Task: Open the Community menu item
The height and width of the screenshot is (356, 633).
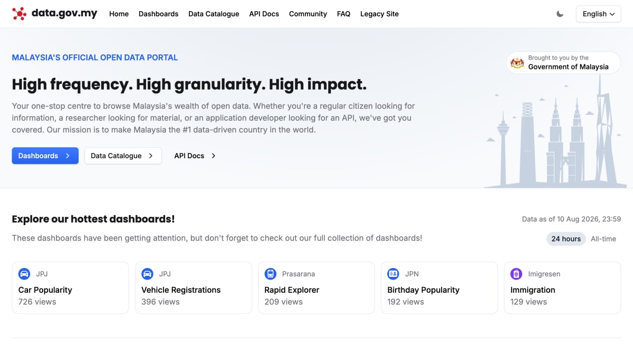Action: [x=308, y=14]
